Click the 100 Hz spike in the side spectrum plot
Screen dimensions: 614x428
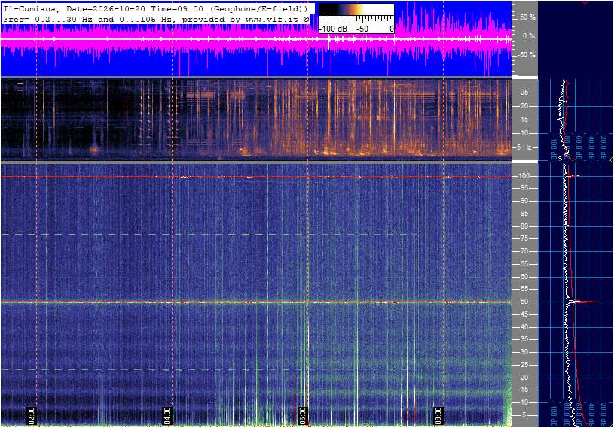point(573,176)
